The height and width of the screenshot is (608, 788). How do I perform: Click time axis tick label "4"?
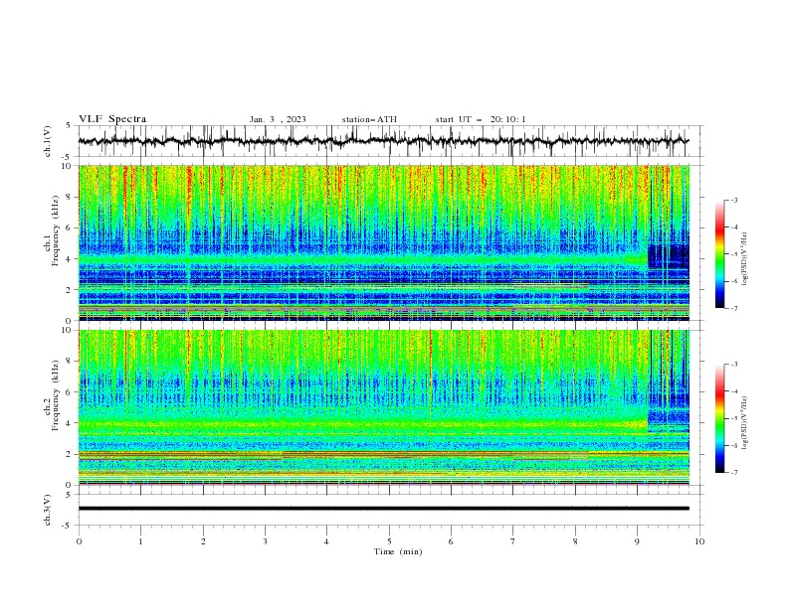coord(326,541)
